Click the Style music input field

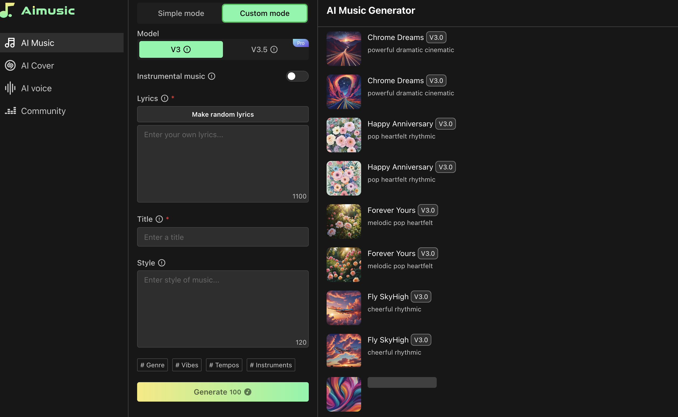pyautogui.click(x=223, y=308)
